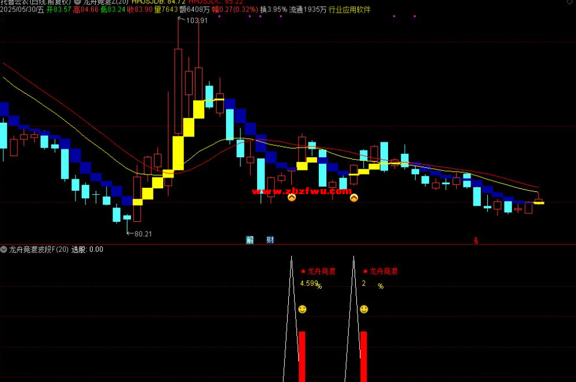Click the volume value 量7643
This screenshot has width=576, height=382.
tap(165, 10)
